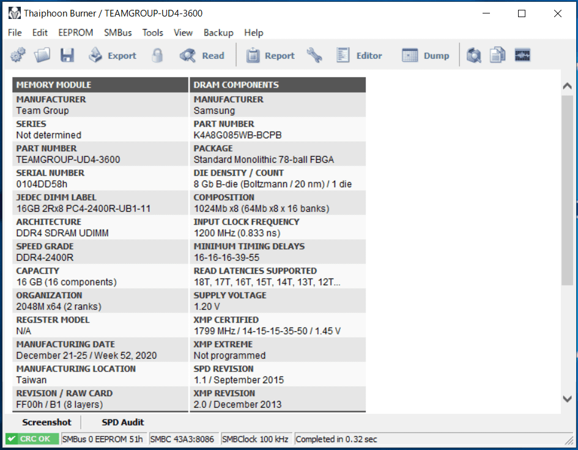Select serial number 0104DD58h
This screenshot has height=450, width=578.
(42, 184)
